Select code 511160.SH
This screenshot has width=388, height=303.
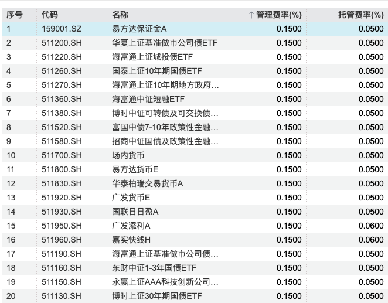[62, 268]
